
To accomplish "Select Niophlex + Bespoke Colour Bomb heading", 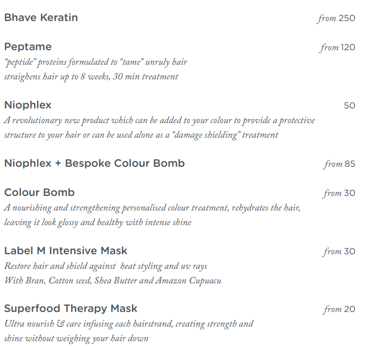I will pos(94,163).
